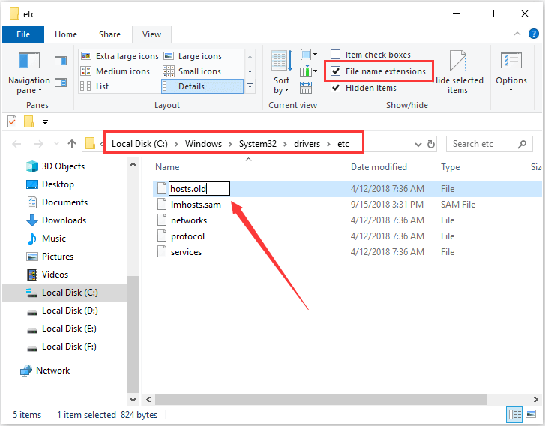Switch to the Home tab

pos(66,34)
